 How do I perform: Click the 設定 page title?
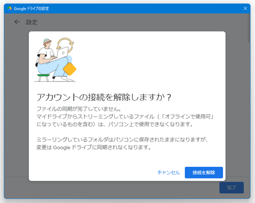[32, 22]
